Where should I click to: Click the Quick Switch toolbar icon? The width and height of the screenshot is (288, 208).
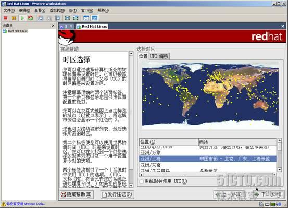76,18
